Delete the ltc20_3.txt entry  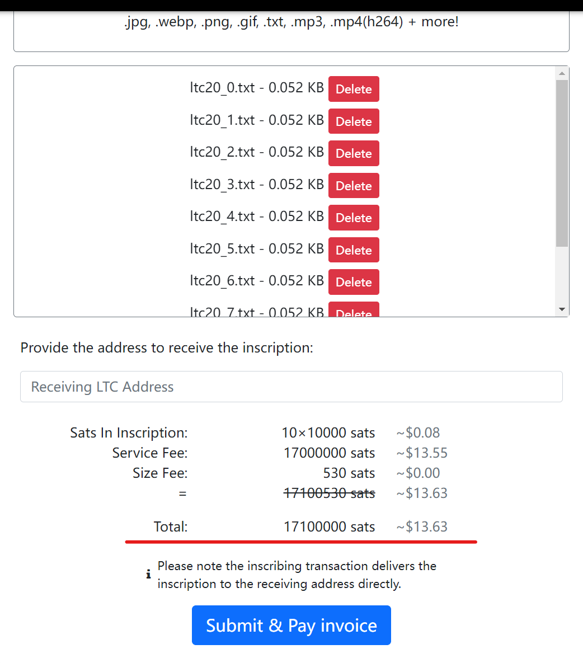click(x=354, y=186)
